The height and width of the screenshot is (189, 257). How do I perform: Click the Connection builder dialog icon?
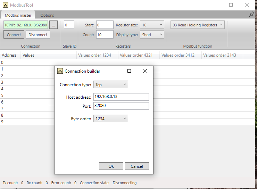[x=60, y=71]
